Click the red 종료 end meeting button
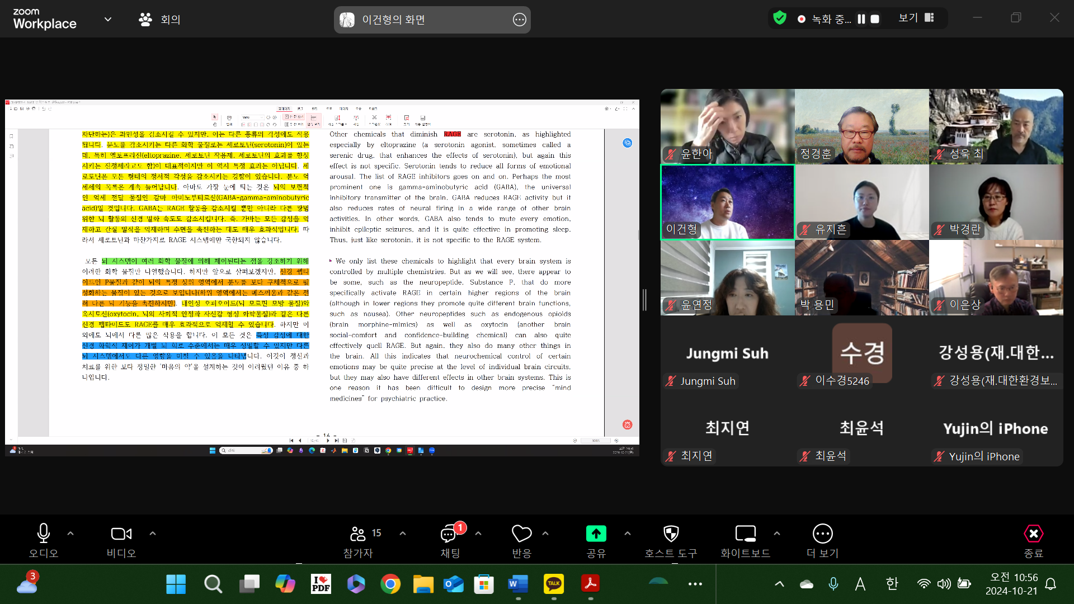Viewport: 1074px width, 604px height. pos(1033,541)
